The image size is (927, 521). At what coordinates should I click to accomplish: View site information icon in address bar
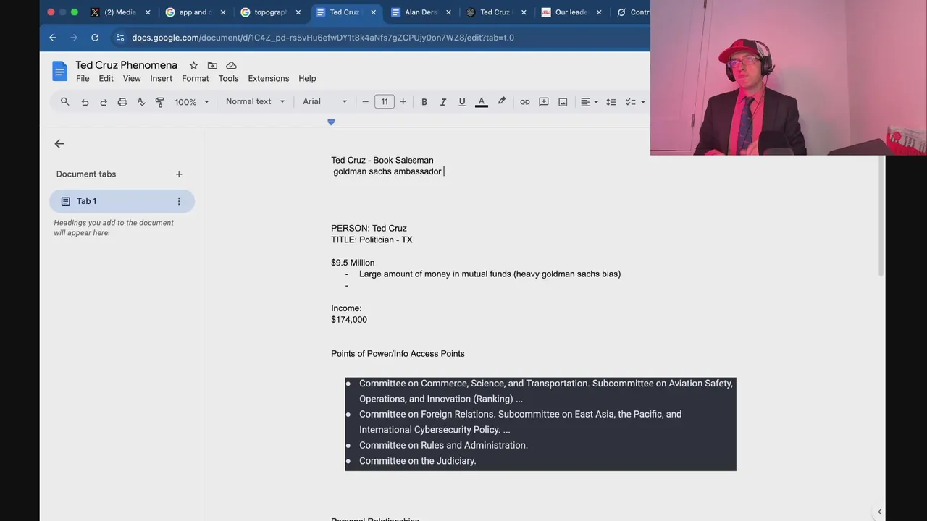120,38
